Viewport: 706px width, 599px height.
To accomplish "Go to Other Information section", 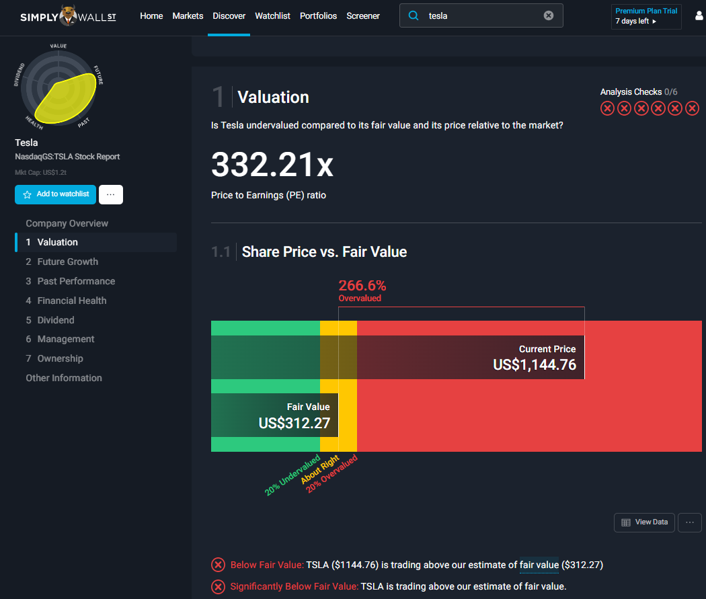I will click(63, 378).
